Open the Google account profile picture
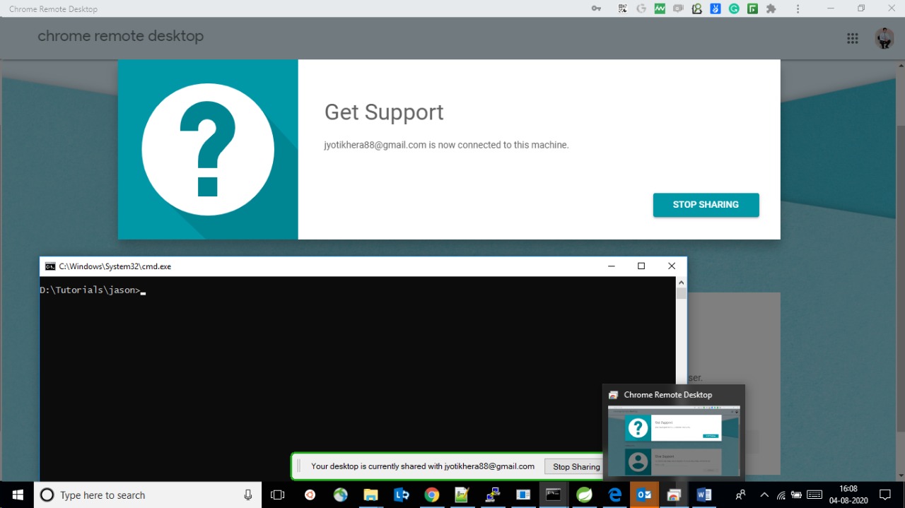Image resolution: width=905 pixels, height=508 pixels. [x=884, y=38]
